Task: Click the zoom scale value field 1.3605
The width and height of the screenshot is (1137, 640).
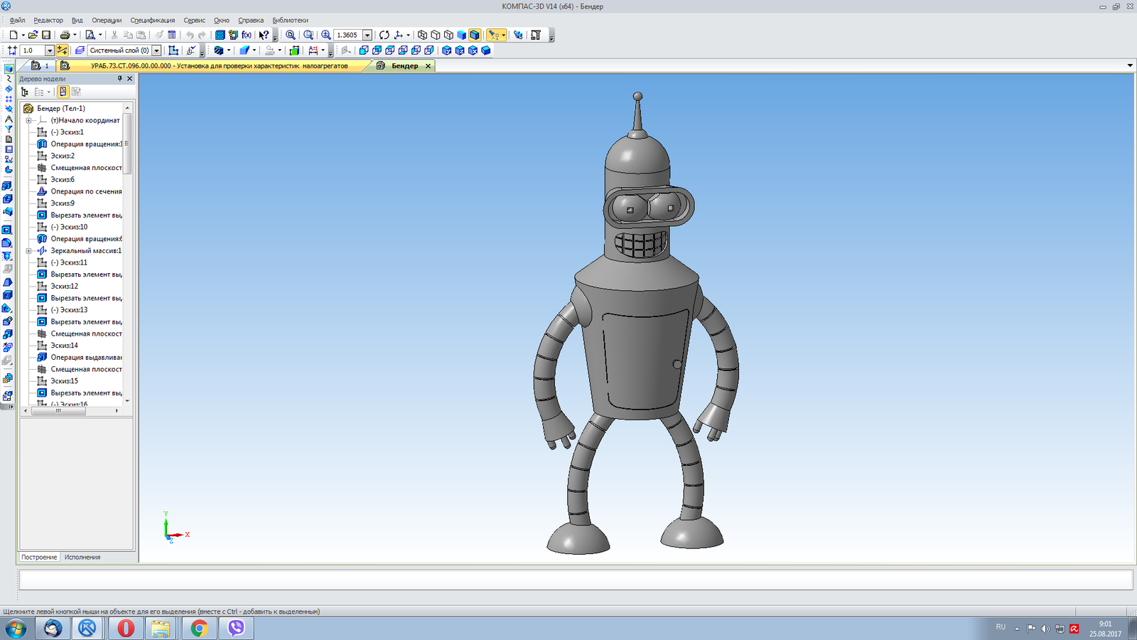Action: 348,35
